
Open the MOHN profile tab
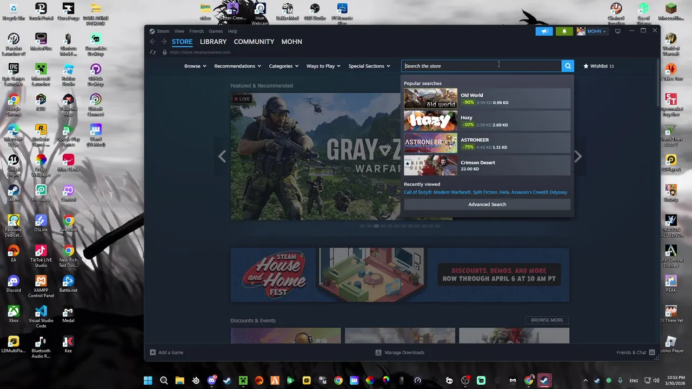(x=291, y=42)
